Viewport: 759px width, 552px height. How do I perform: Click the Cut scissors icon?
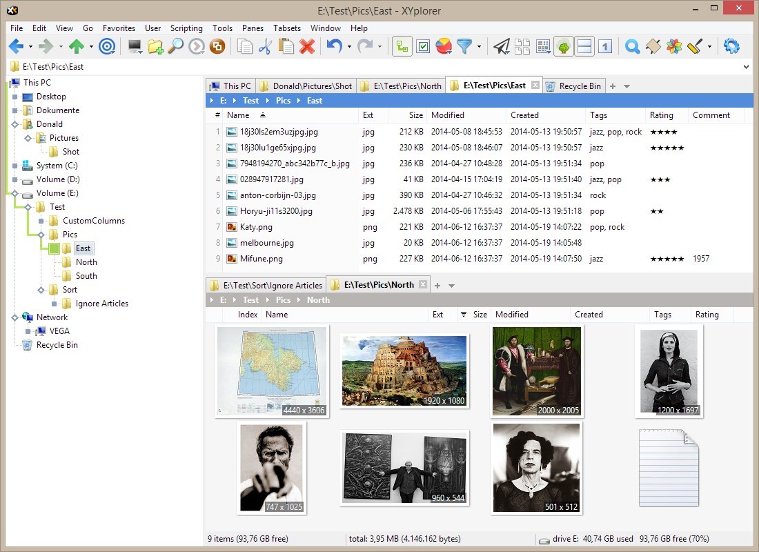tap(265, 46)
